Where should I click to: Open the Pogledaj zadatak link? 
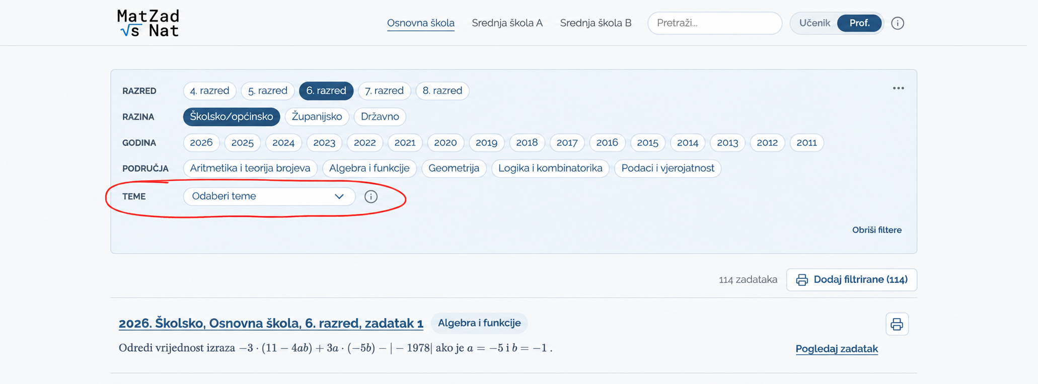pos(837,349)
